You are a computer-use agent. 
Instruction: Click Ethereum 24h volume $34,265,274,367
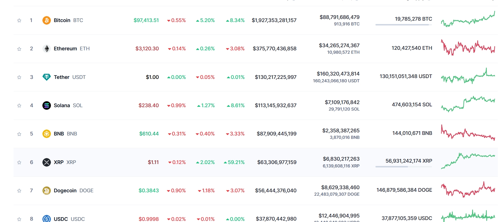point(339,46)
